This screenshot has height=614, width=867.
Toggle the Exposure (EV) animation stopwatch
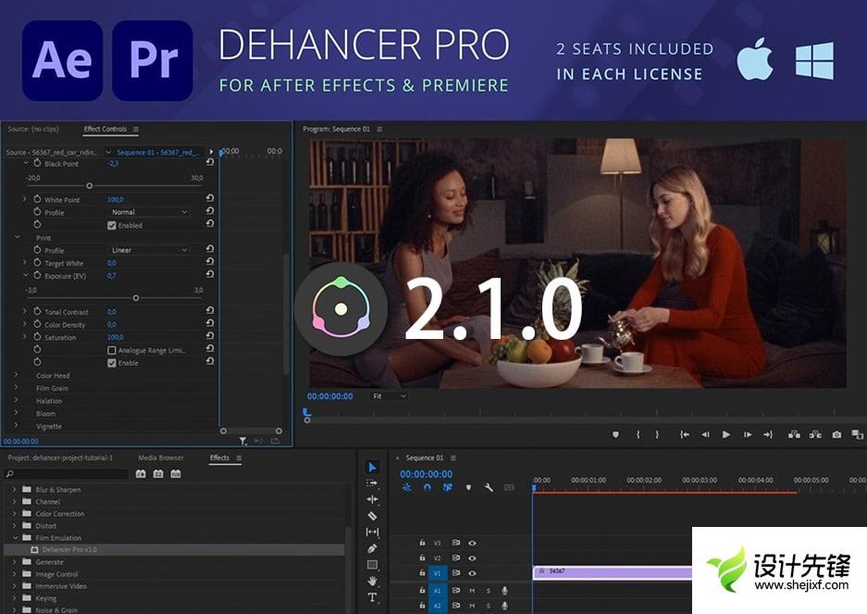37,276
